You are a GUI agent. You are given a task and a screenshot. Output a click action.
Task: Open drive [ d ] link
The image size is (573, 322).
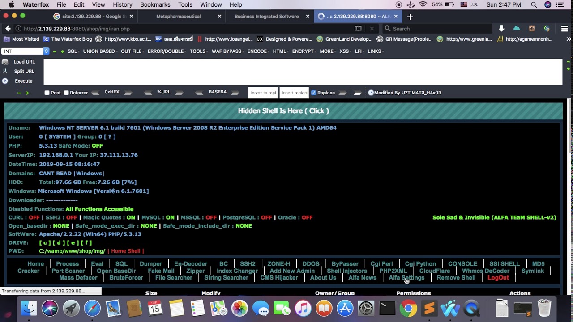(59, 243)
